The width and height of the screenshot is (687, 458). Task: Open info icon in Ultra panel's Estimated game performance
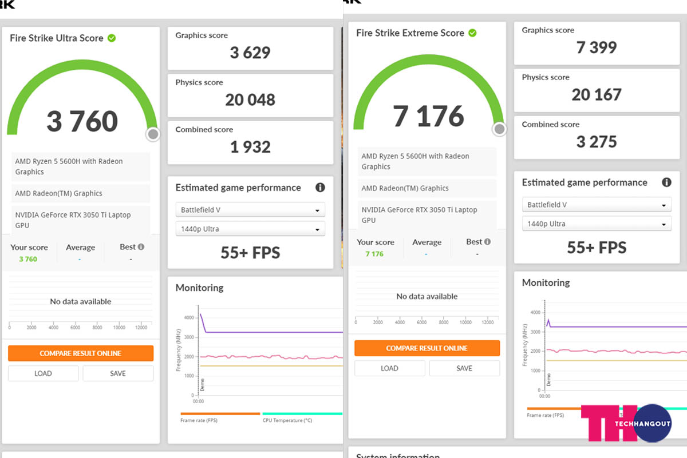[320, 188]
